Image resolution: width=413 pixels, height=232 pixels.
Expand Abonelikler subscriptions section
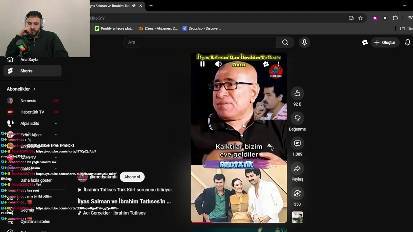point(21,89)
